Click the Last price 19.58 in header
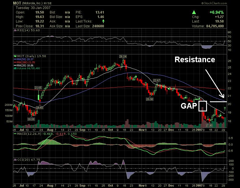Viewport: 240px width, 188px height. pyautogui.click(x=219, y=21)
